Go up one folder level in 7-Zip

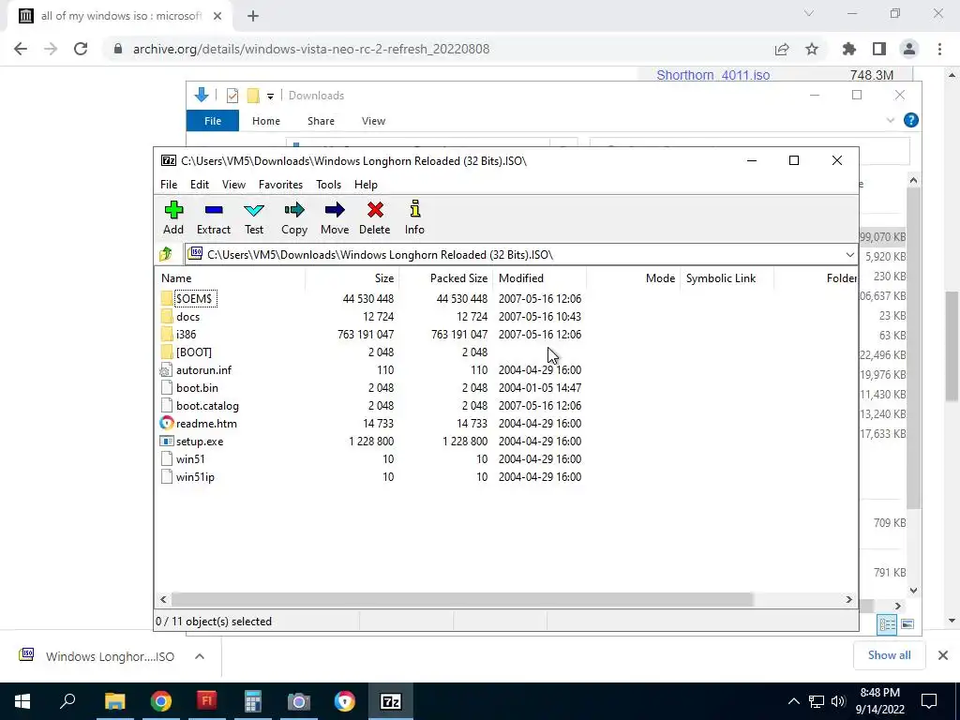point(165,254)
